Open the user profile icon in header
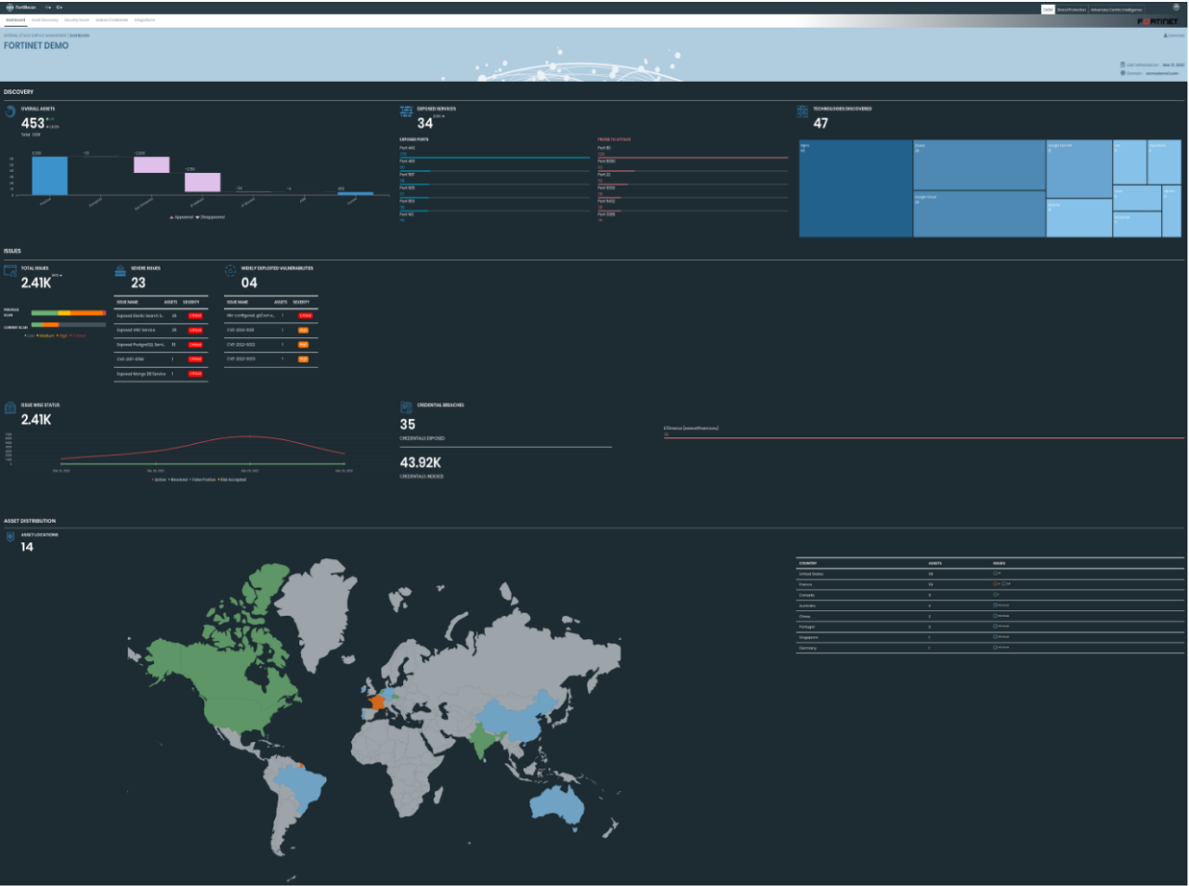Viewport: 1189px width, 886px height. tap(1176, 7)
